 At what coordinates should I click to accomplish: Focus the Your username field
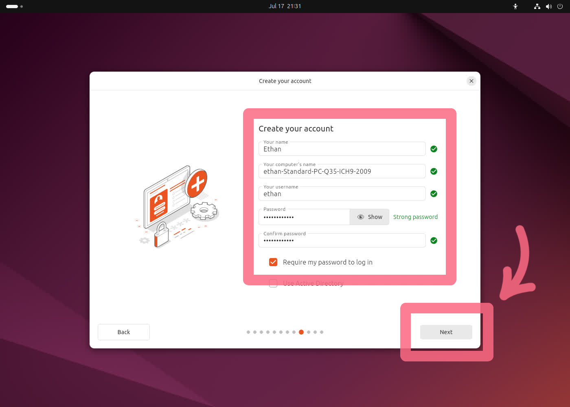pos(342,194)
